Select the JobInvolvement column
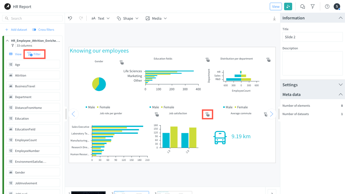The image size is (345, 194). (x=33, y=183)
